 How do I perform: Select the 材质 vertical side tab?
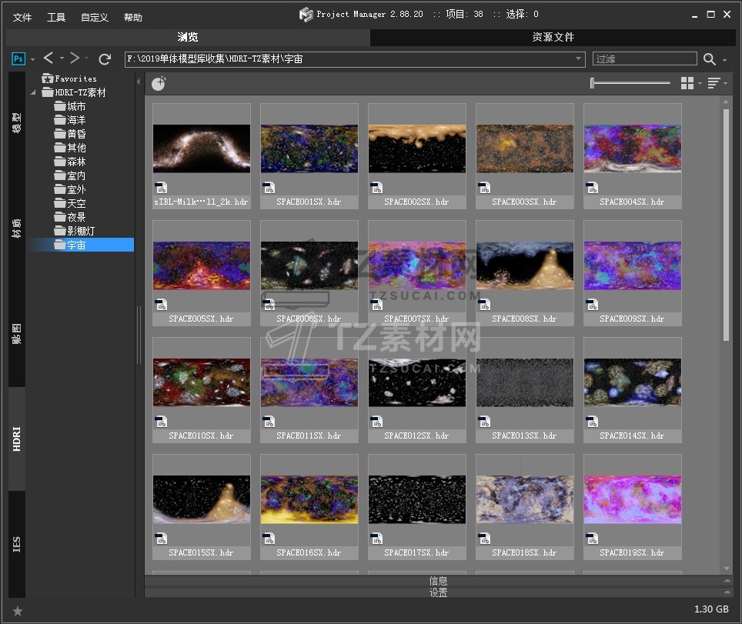pos(17,228)
